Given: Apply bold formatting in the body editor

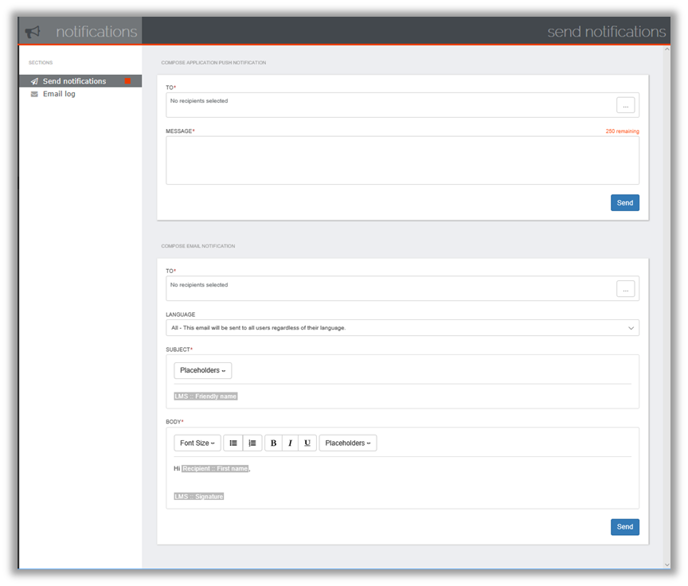Looking at the screenshot, I should 273,443.
